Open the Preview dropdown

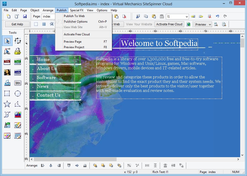point(203,24)
